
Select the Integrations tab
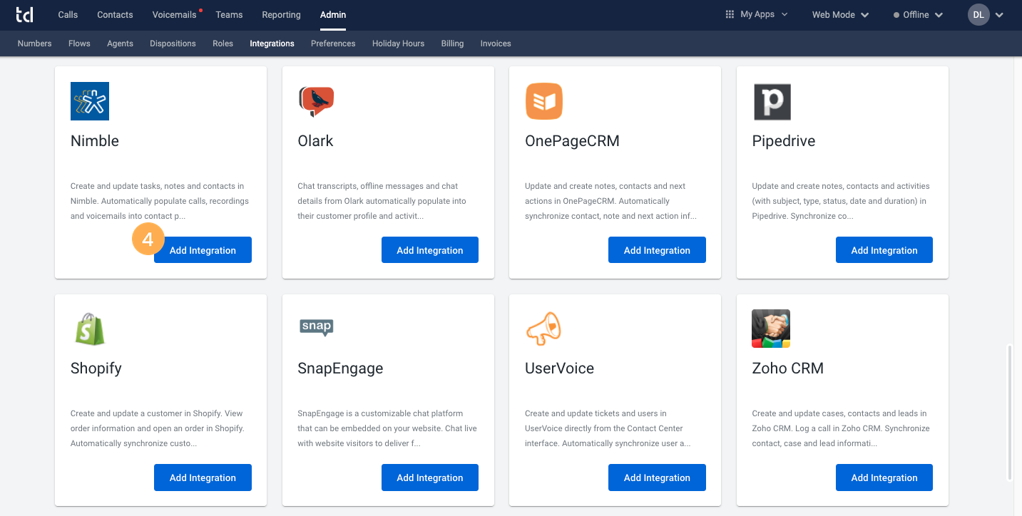click(x=272, y=43)
